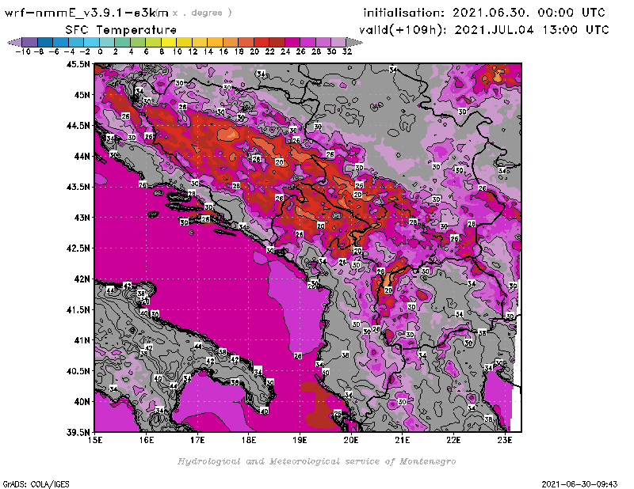
Task: Click the 2021-06-30-09:43 timestamp text
Action: pyautogui.click(x=579, y=484)
